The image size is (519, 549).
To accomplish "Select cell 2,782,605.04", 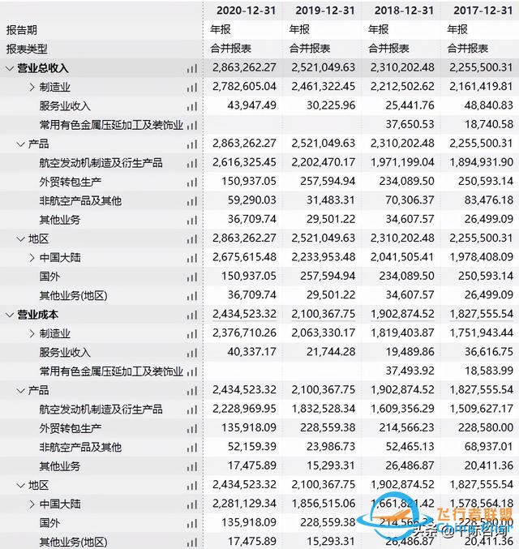I will pyautogui.click(x=244, y=87).
